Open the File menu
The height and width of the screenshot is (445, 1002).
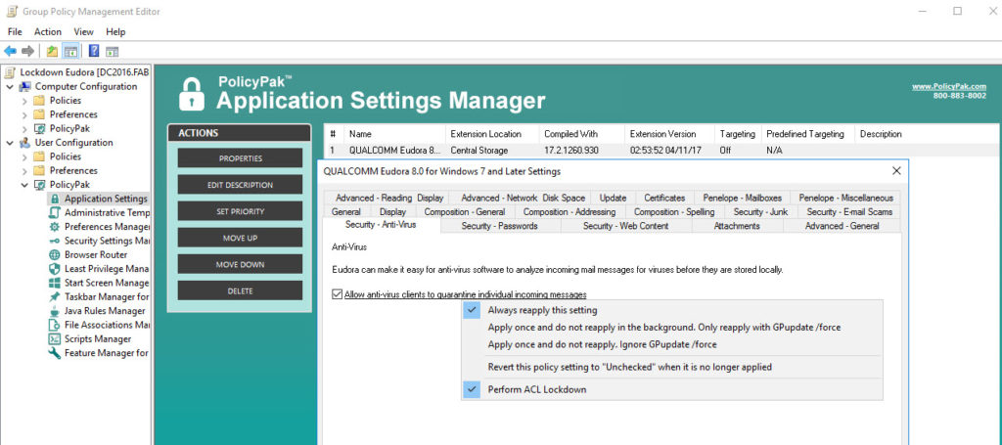15,31
